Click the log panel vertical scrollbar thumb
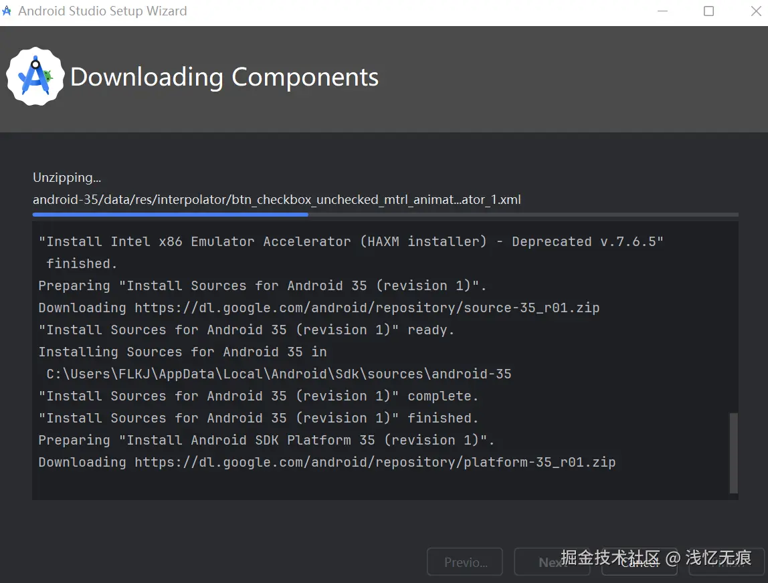Viewport: 768px width, 583px height. pos(733,453)
